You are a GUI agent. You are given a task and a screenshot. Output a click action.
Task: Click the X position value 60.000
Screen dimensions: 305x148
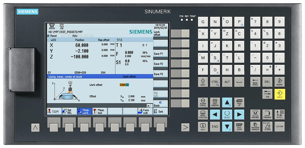coord(82,45)
